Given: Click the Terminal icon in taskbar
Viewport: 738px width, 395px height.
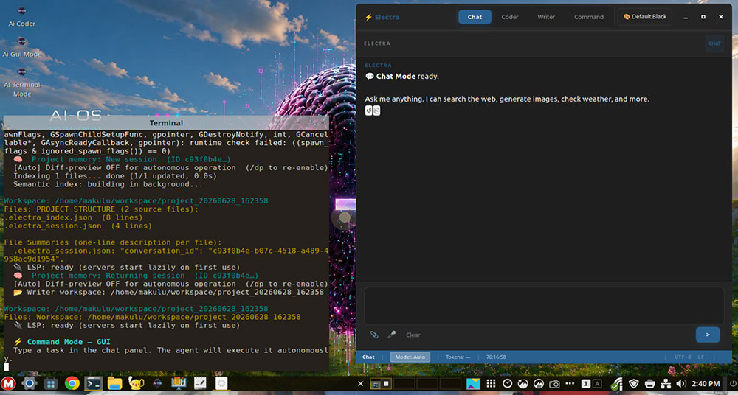Looking at the screenshot, I should point(94,384).
